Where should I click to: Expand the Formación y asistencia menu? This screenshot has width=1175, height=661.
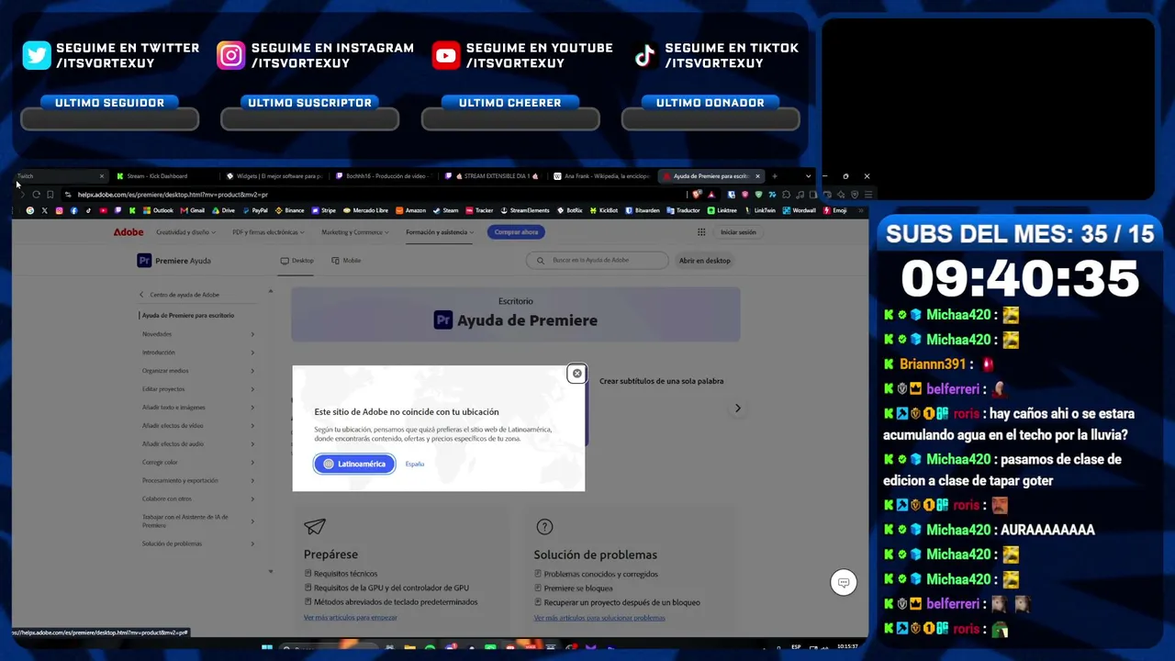[440, 232]
